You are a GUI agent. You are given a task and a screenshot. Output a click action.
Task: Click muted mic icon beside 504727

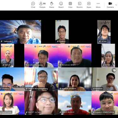(27, 112)
